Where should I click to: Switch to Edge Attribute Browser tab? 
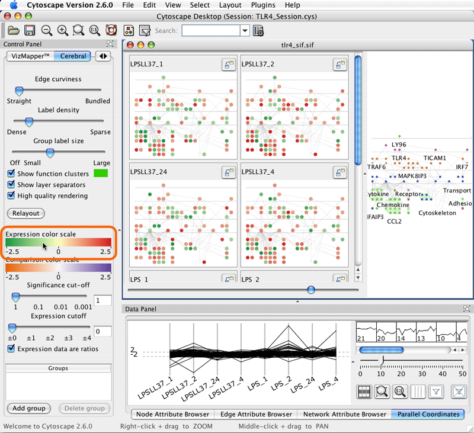tap(256, 414)
